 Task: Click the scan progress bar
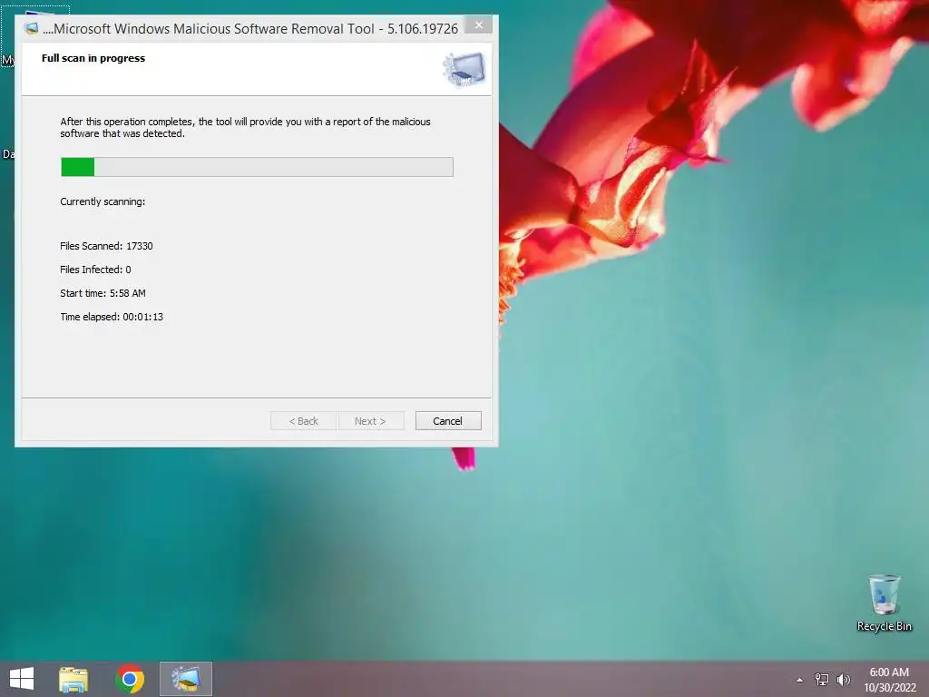tap(257, 167)
